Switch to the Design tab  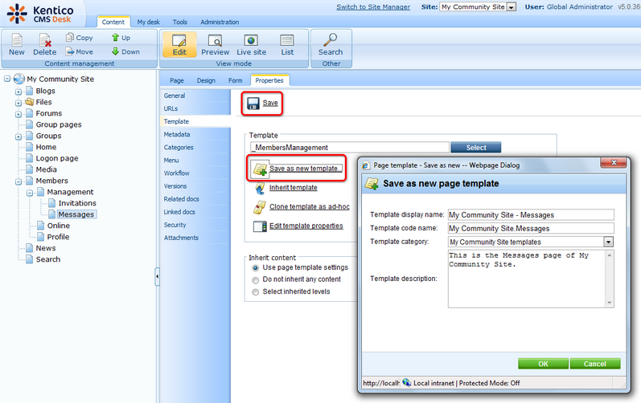click(206, 80)
